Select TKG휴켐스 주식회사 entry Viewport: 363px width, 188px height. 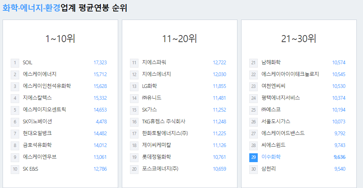coord(164,122)
